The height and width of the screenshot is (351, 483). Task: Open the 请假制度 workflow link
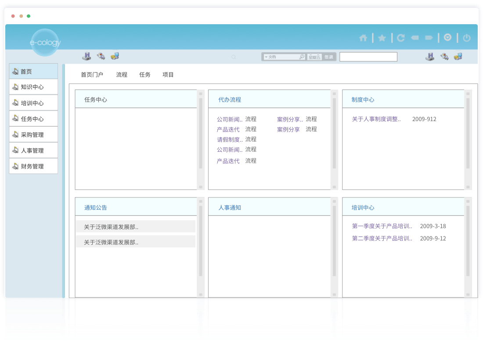point(230,140)
